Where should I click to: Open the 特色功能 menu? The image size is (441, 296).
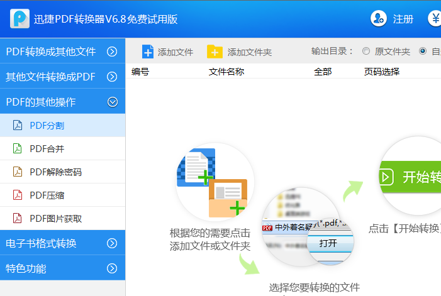(62, 268)
